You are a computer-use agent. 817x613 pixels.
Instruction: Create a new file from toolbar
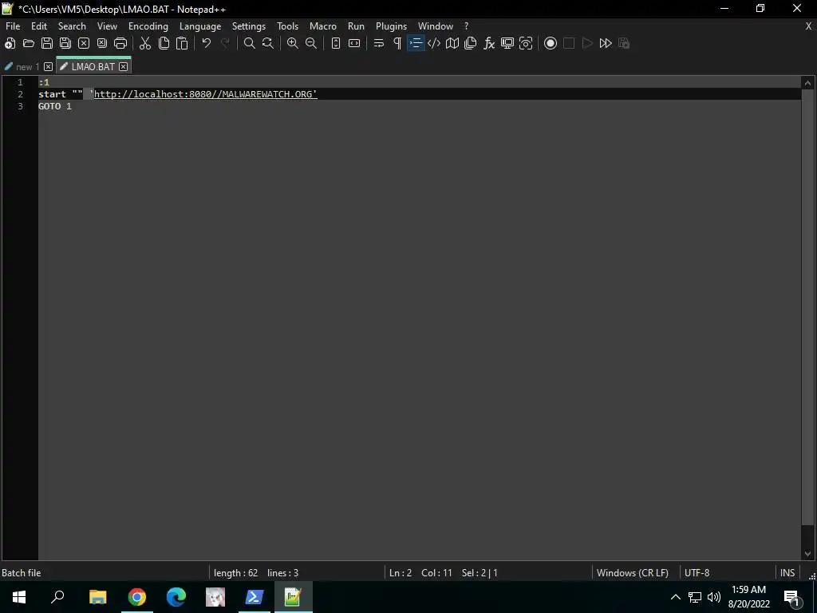10,43
